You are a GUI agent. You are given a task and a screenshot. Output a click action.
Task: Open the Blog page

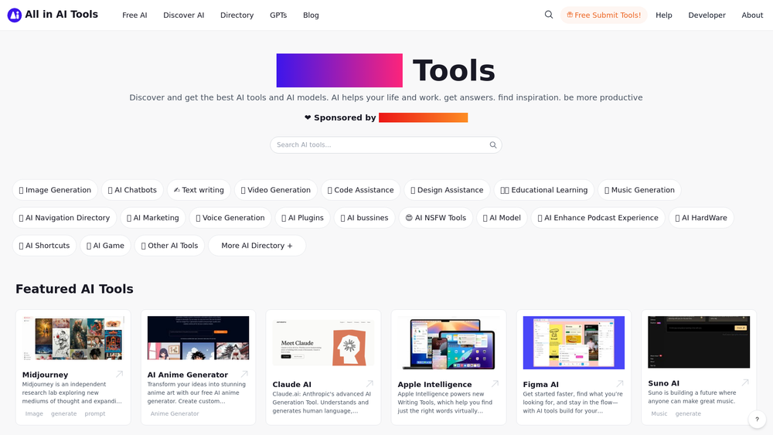311,15
